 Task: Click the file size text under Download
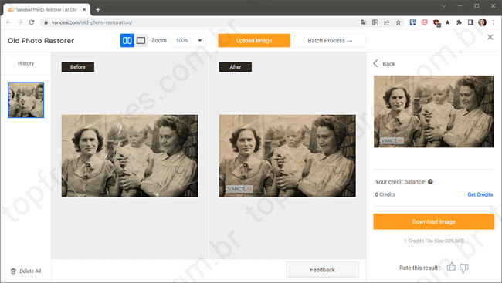click(x=445, y=241)
